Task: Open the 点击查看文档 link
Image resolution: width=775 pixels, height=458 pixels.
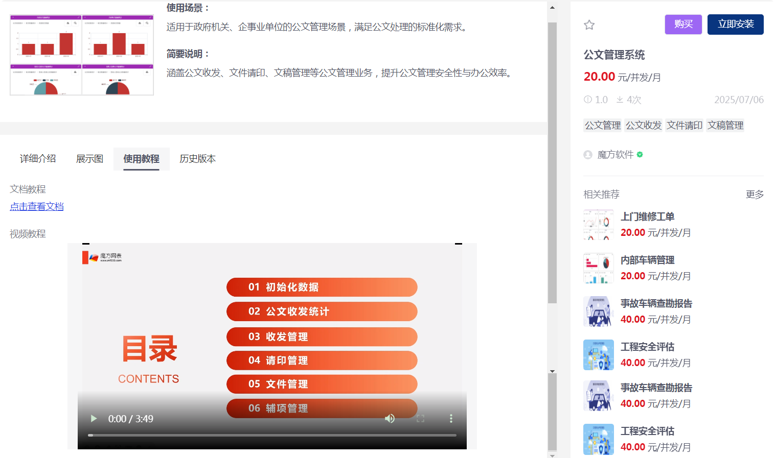Action: (x=37, y=206)
